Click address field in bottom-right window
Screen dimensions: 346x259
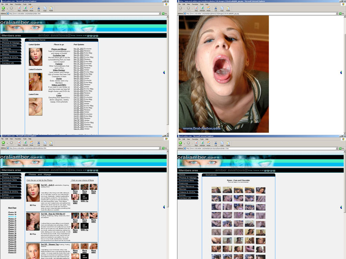(260, 148)
